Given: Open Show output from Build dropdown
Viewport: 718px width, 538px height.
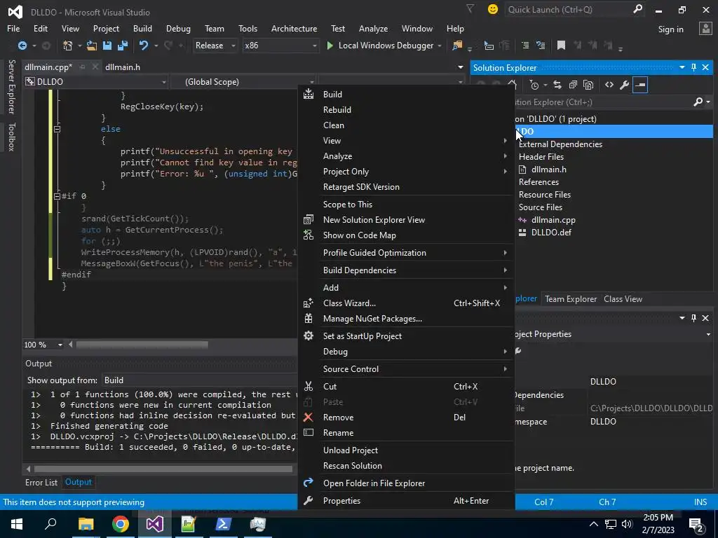Looking at the screenshot, I should [x=199, y=380].
